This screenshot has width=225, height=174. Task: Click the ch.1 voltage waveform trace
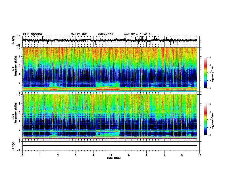click(x=109, y=40)
